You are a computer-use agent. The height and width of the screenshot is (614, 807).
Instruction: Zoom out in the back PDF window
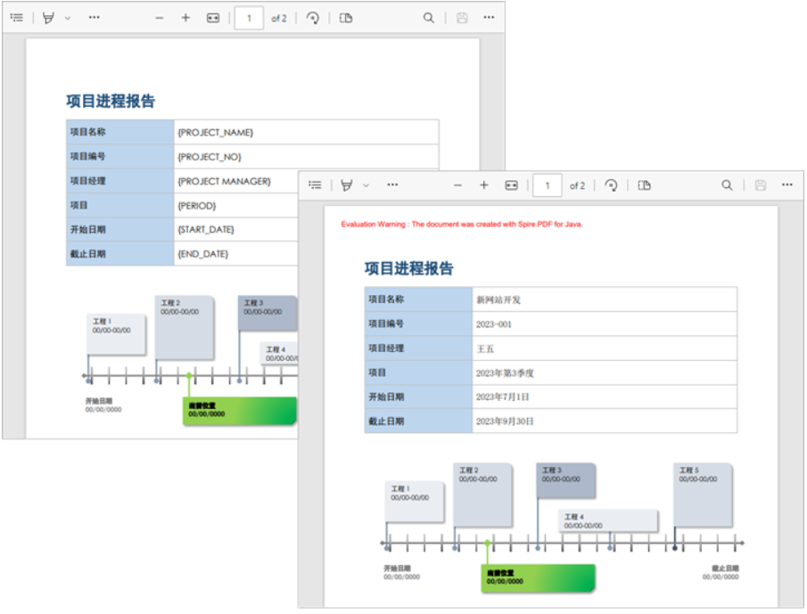160,18
